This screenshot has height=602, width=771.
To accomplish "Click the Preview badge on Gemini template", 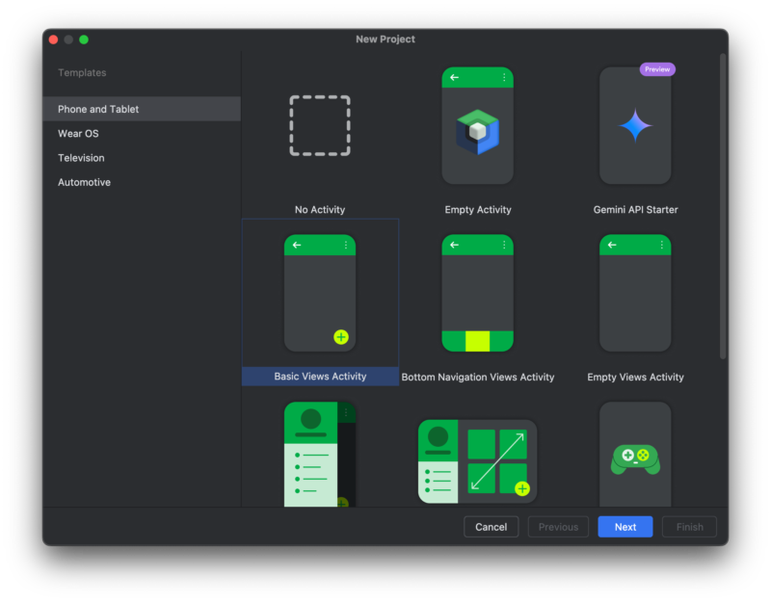I will [657, 69].
